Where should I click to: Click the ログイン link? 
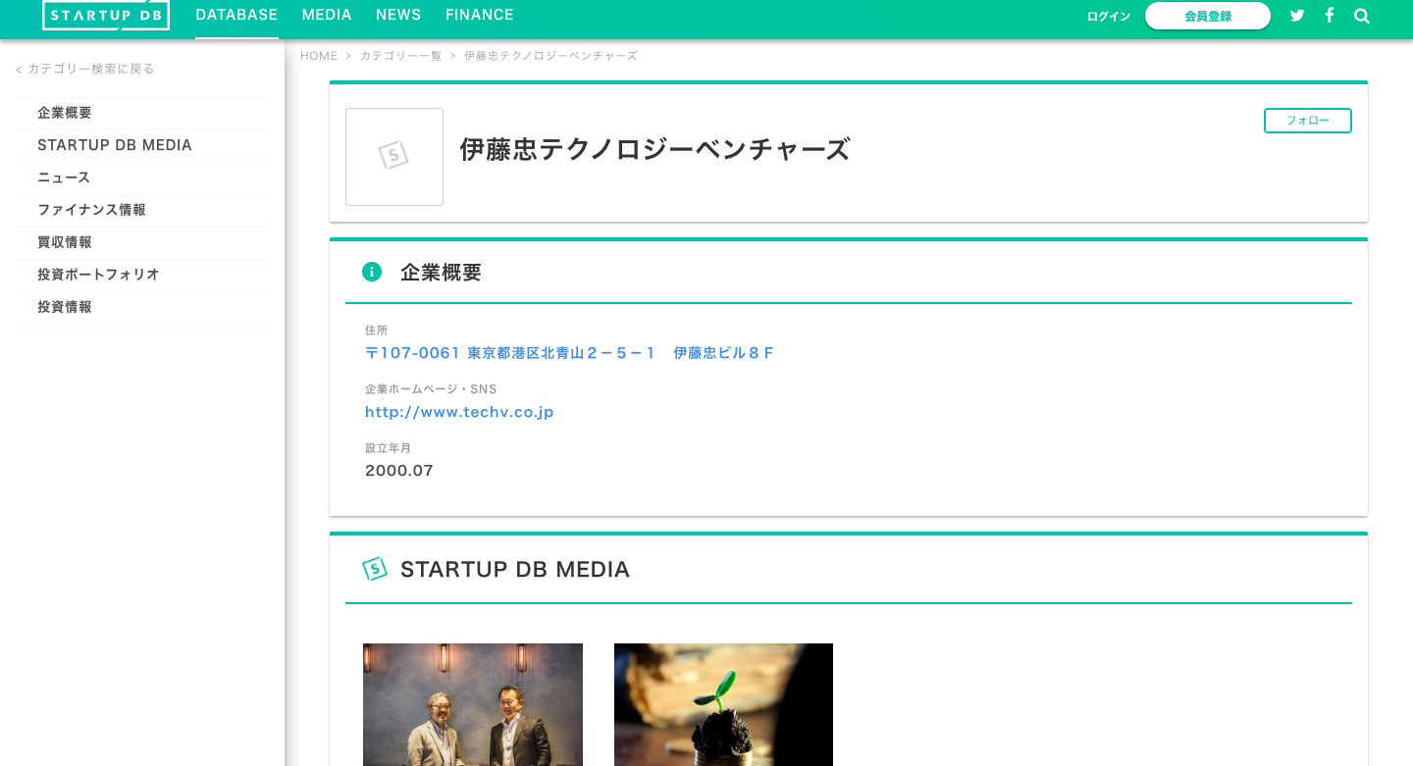pos(1108,16)
